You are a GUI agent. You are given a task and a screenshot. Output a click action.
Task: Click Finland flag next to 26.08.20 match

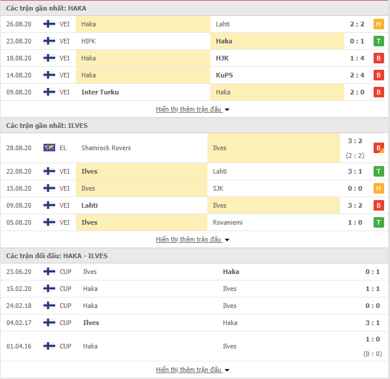pos(49,24)
